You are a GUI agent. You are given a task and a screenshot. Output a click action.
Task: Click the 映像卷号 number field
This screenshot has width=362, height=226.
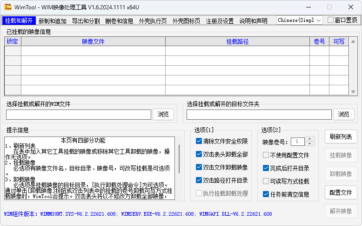click(298, 141)
